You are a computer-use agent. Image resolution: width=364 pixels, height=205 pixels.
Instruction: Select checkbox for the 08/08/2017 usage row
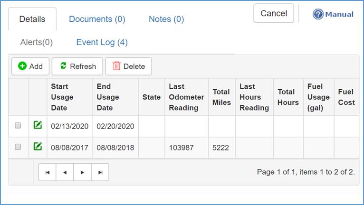[x=18, y=147]
